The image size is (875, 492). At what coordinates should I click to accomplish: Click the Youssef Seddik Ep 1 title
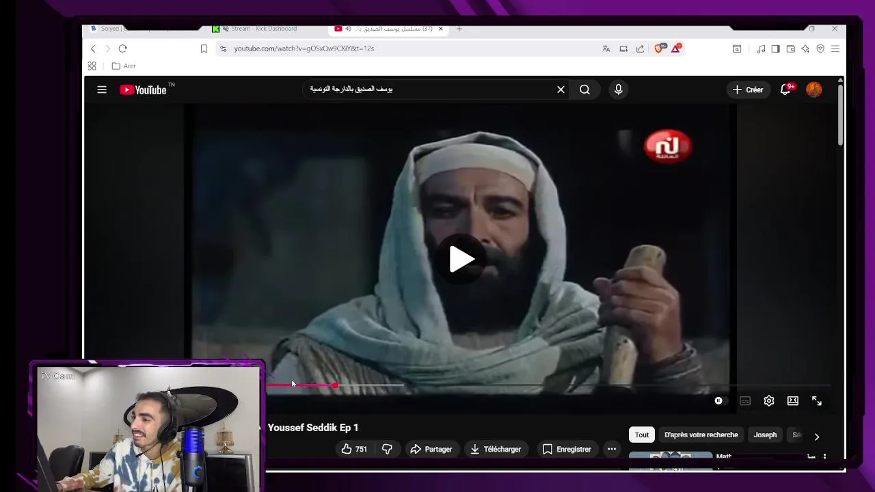pos(313,428)
